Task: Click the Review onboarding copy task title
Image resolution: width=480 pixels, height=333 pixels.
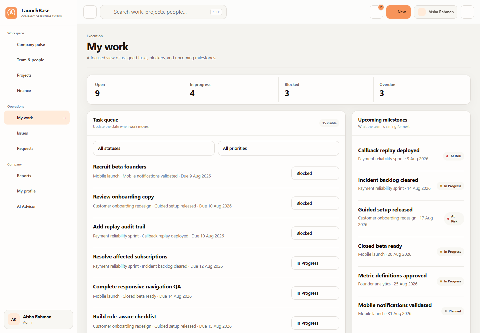Action: coord(123,197)
